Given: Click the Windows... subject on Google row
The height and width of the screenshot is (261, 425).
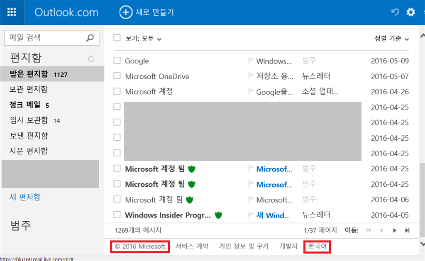Looking at the screenshot, I should 274,61.
